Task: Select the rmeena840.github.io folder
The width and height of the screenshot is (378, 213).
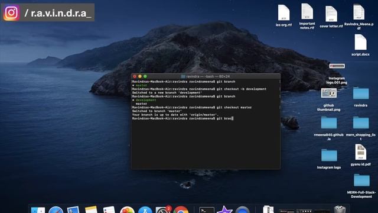Action: 329,129
